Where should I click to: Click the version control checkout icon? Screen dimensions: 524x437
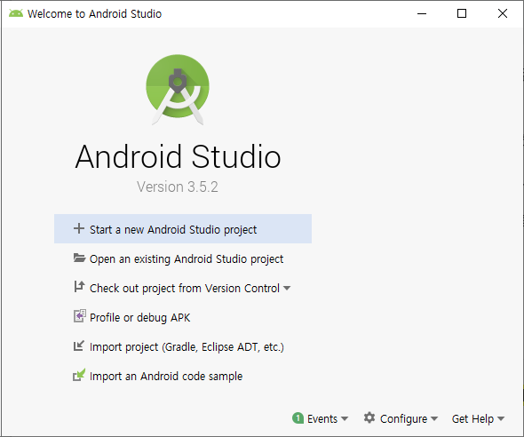(79, 287)
